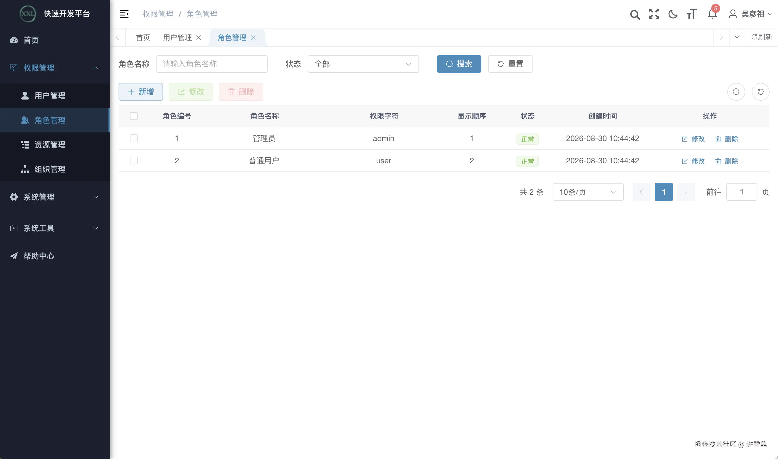Select all rows header checkbox
The height and width of the screenshot is (459, 778).
pos(134,116)
